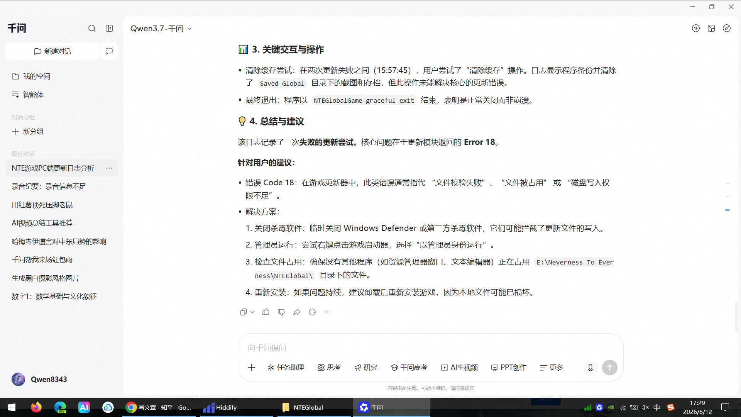Screen dimensions: 741x417
Task: Collapse the sidebar panel icon
Action: point(109,28)
